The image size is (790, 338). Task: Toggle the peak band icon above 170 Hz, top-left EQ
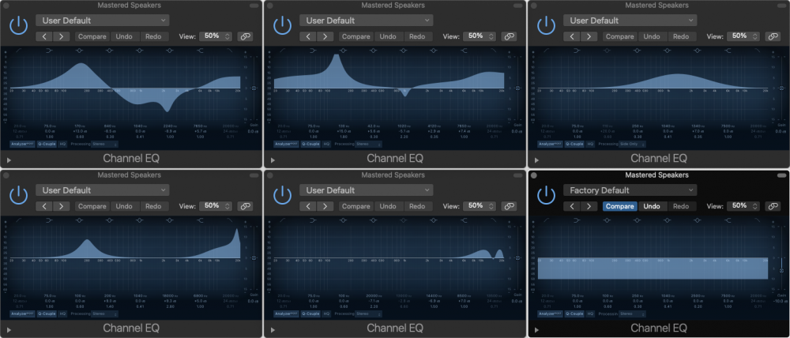coord(80,51)
